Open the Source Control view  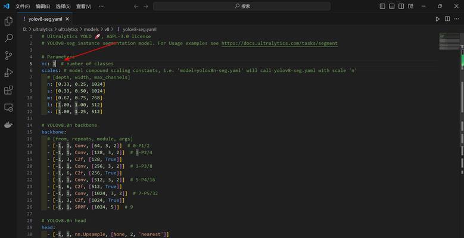(8, 55)
